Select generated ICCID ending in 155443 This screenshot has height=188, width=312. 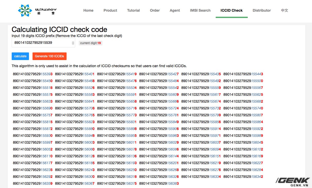[243, 74]
